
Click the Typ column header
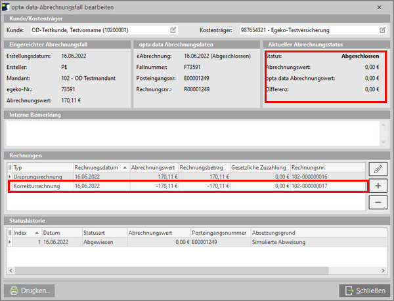[x=39, y=167]
